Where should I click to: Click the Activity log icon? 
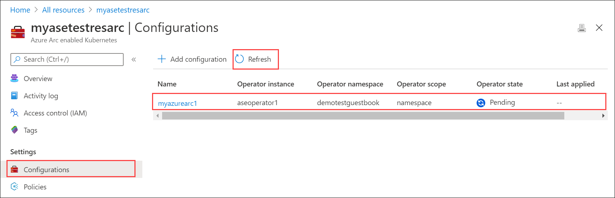[x=14, y=96]
